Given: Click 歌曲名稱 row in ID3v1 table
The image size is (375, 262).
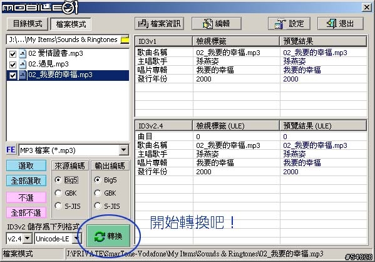Looking at the screenshot, I should point(251,53).
